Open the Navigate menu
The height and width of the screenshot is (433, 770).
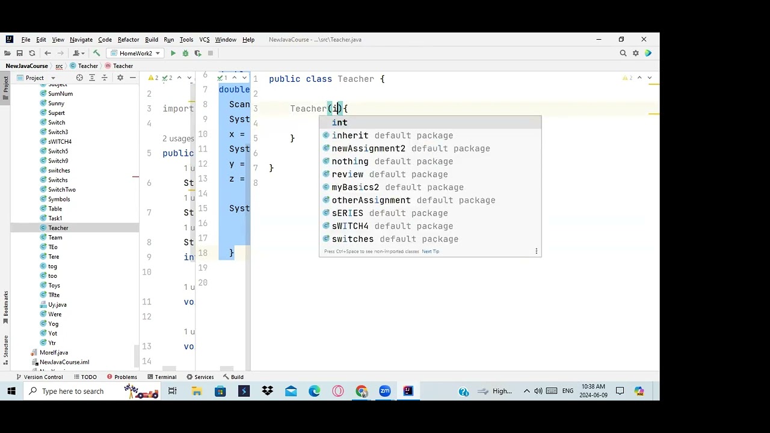81,40
